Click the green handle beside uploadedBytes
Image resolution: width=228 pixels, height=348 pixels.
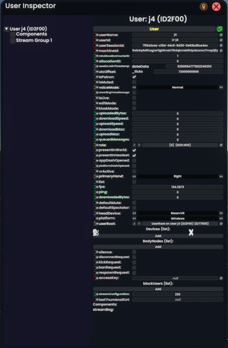pyautogui.click(x=94, y=113)
